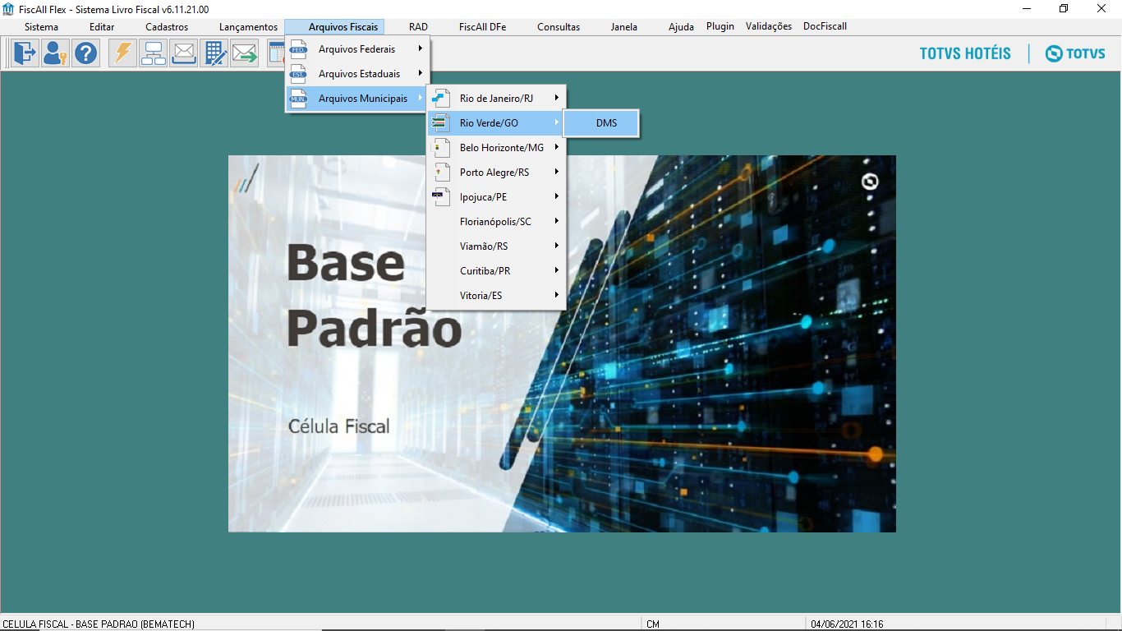
Task: Open help via question mark icon
Action: pos(85,53)
